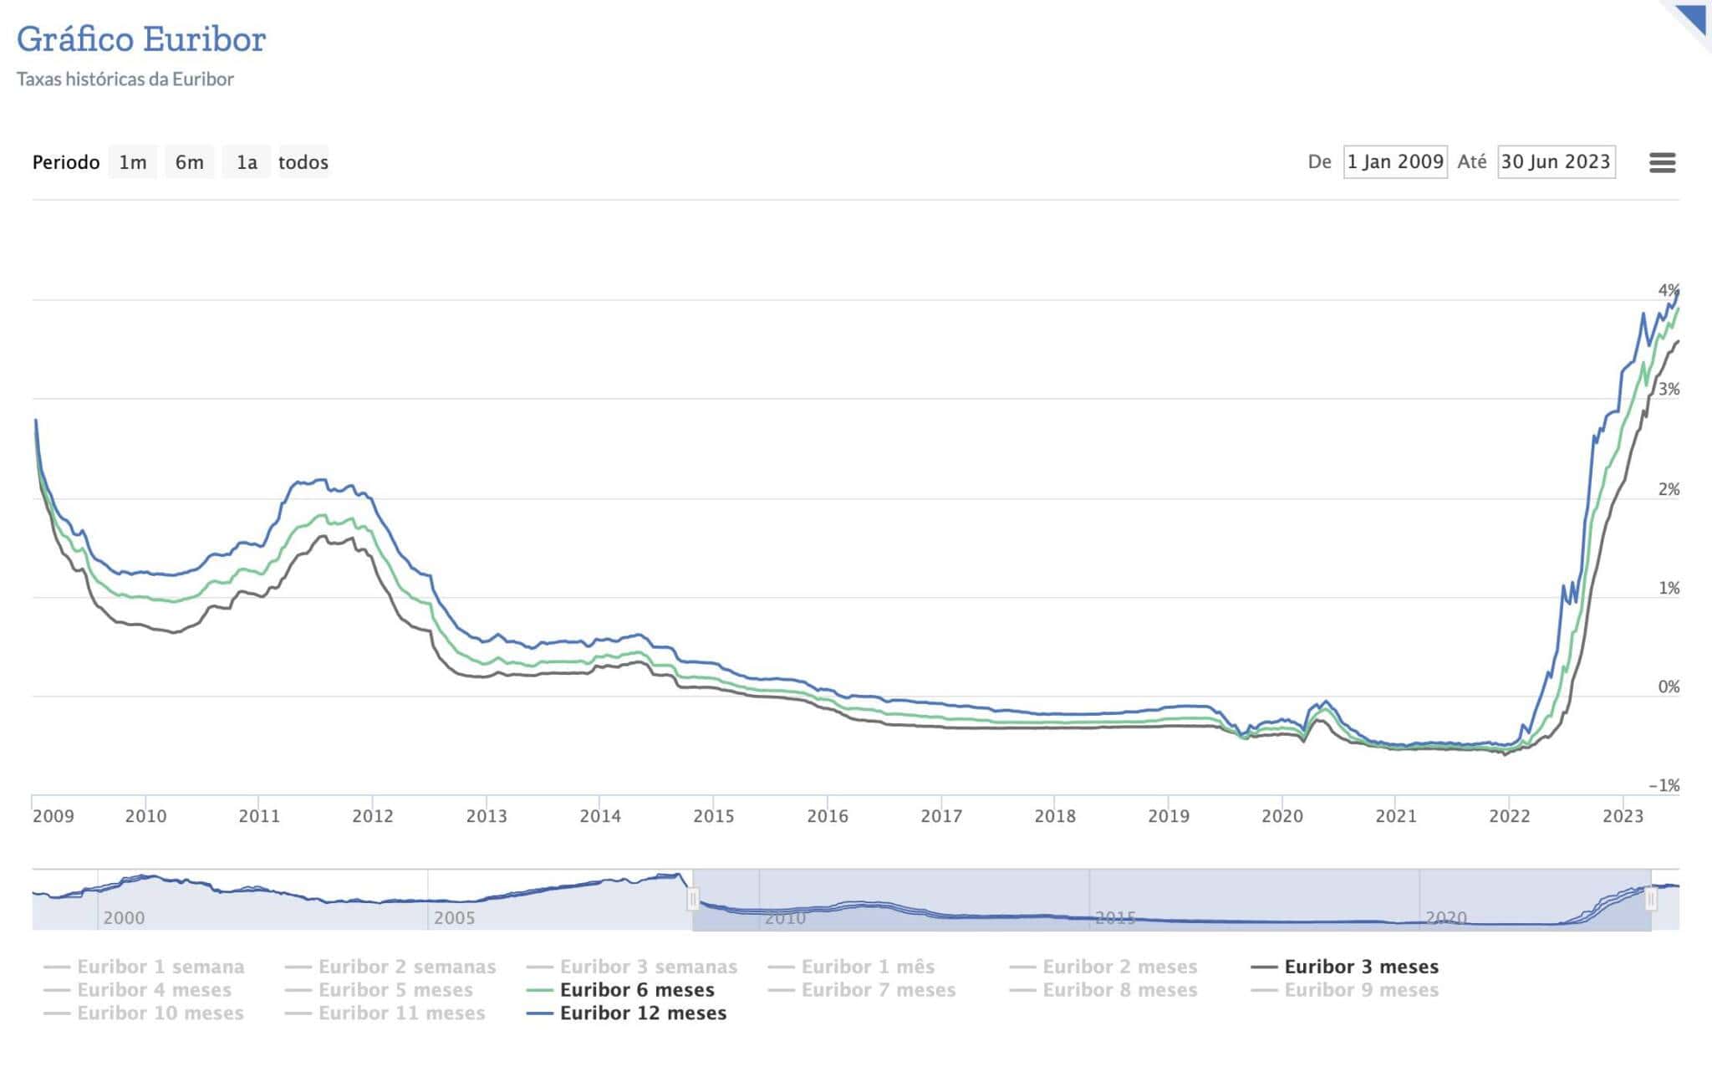1712x1072 pixels.
Task: Hide the Euribor 3 meses series
Action: point(1361,967)
